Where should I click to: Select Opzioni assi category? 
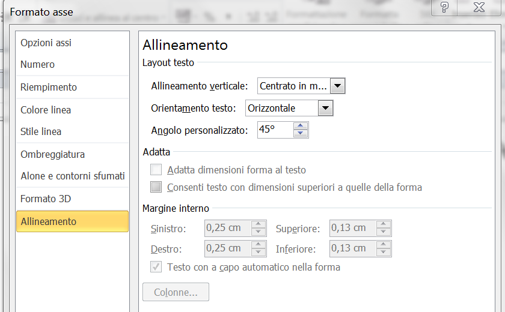pyautogui.click(x=46, y=43)
